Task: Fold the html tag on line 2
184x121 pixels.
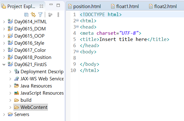Action: (x=78, y=20)
